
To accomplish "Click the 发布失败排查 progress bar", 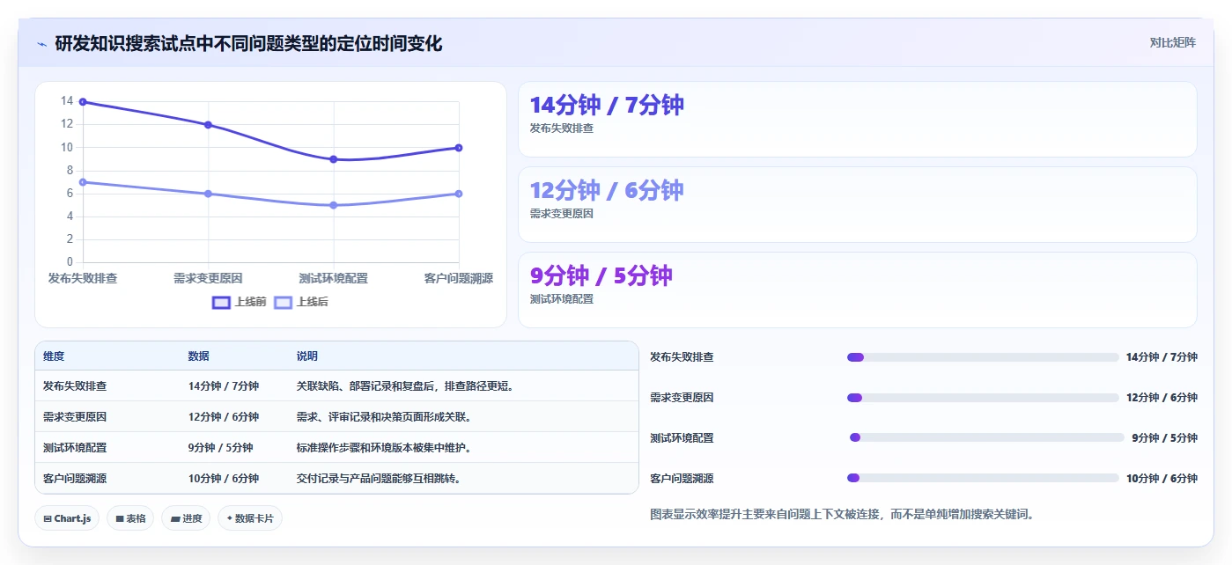I will 982,357.
